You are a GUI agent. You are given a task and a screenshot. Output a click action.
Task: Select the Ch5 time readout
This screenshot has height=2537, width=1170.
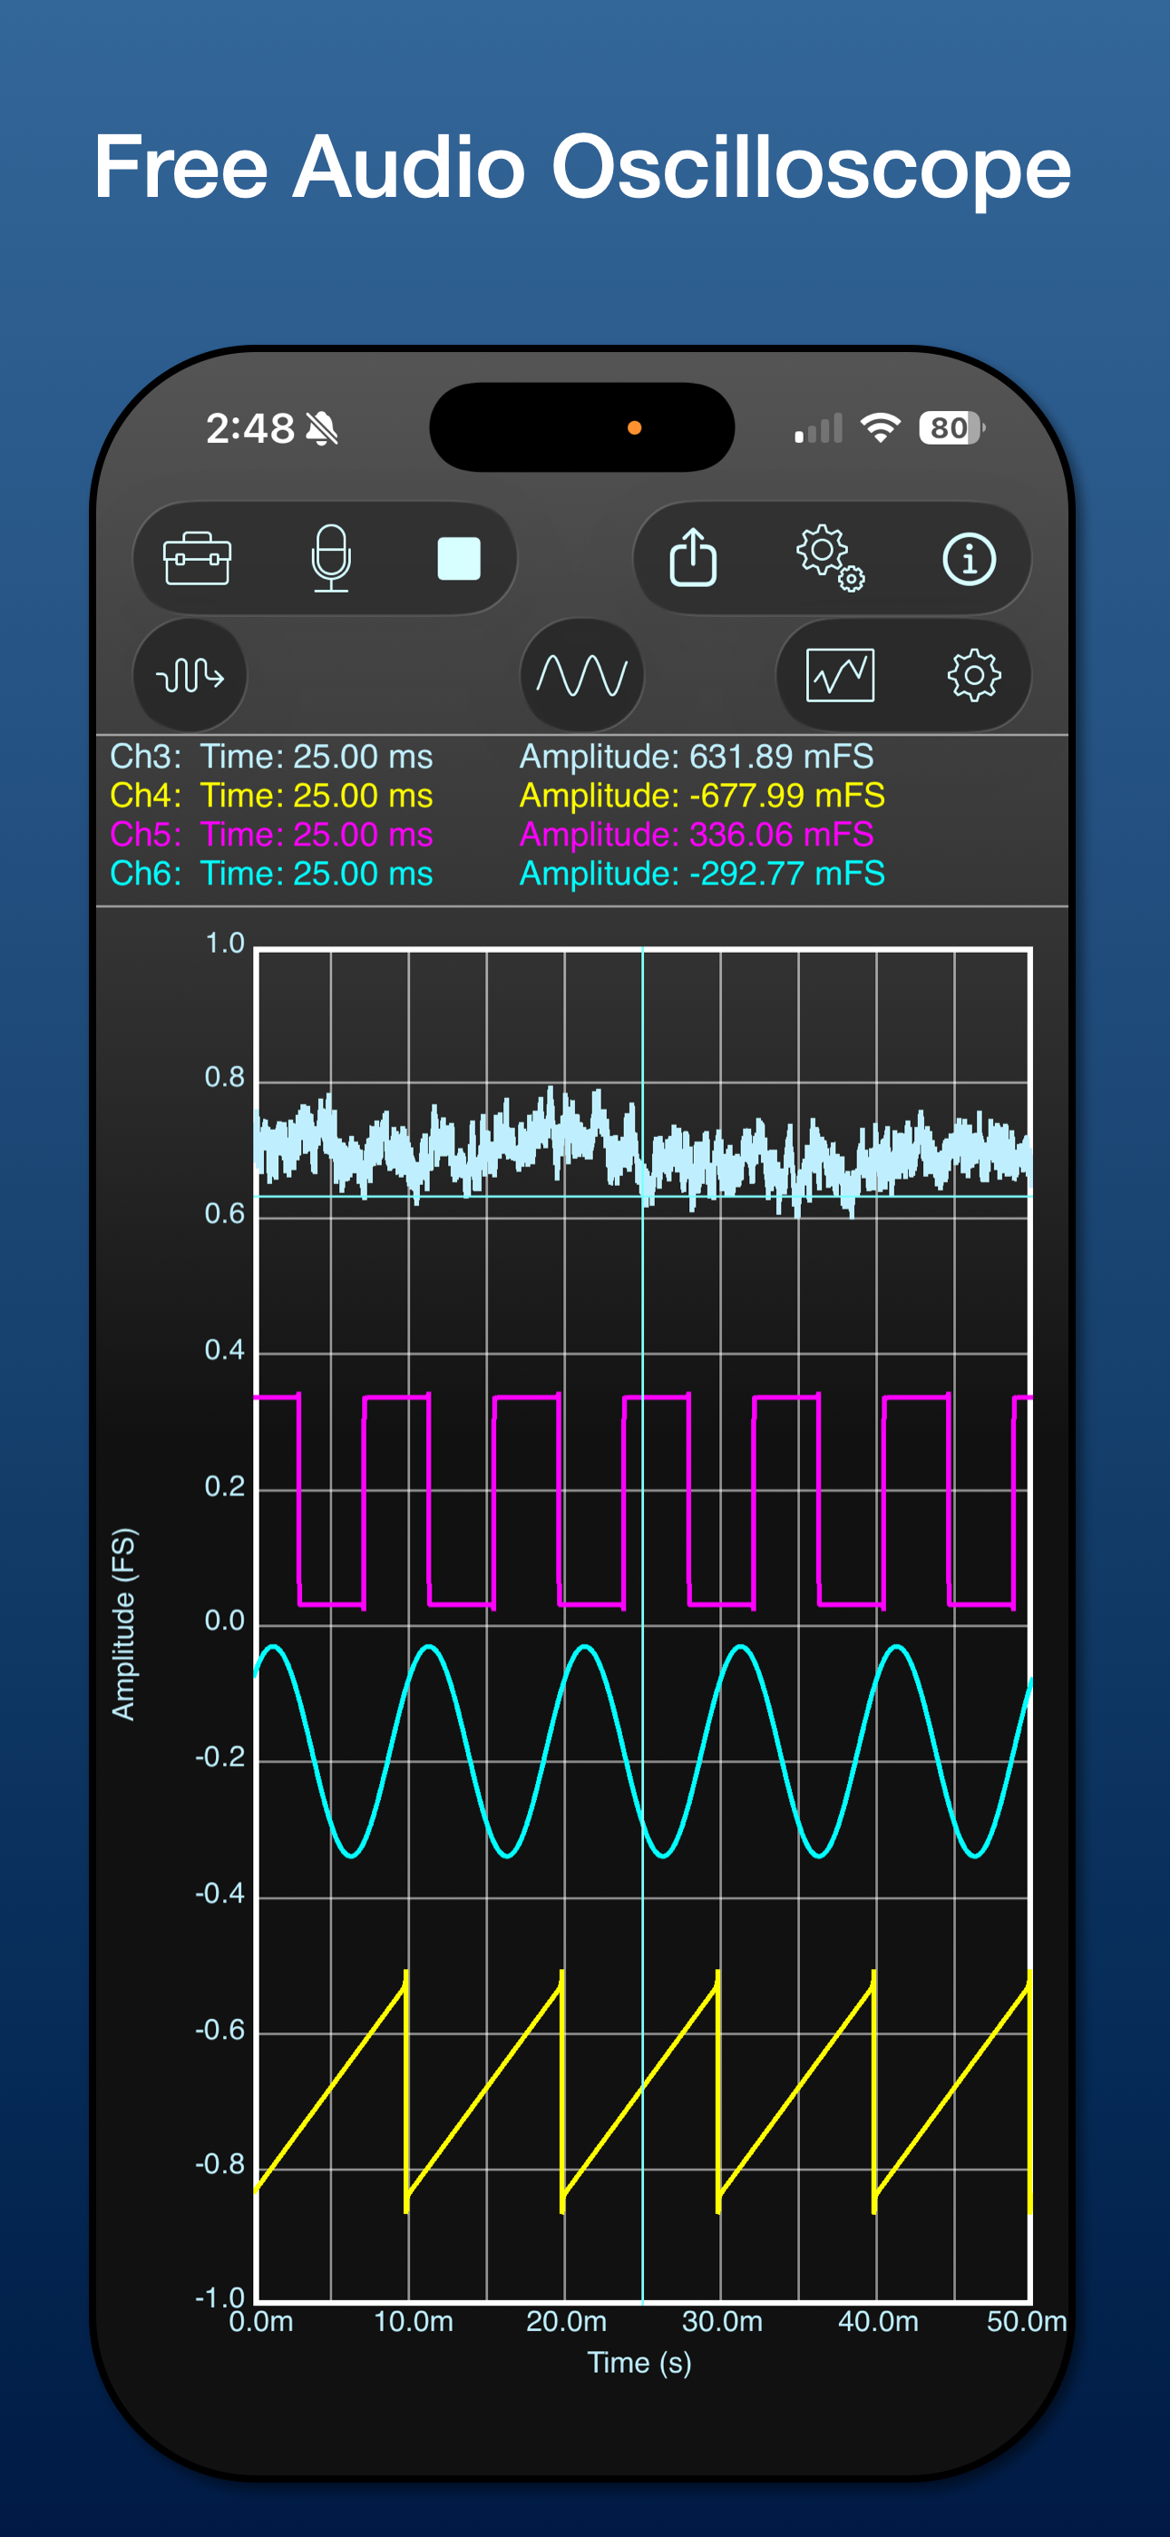point(317,834)
